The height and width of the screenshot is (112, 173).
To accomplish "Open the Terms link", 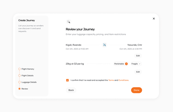I will coord(111,80).
